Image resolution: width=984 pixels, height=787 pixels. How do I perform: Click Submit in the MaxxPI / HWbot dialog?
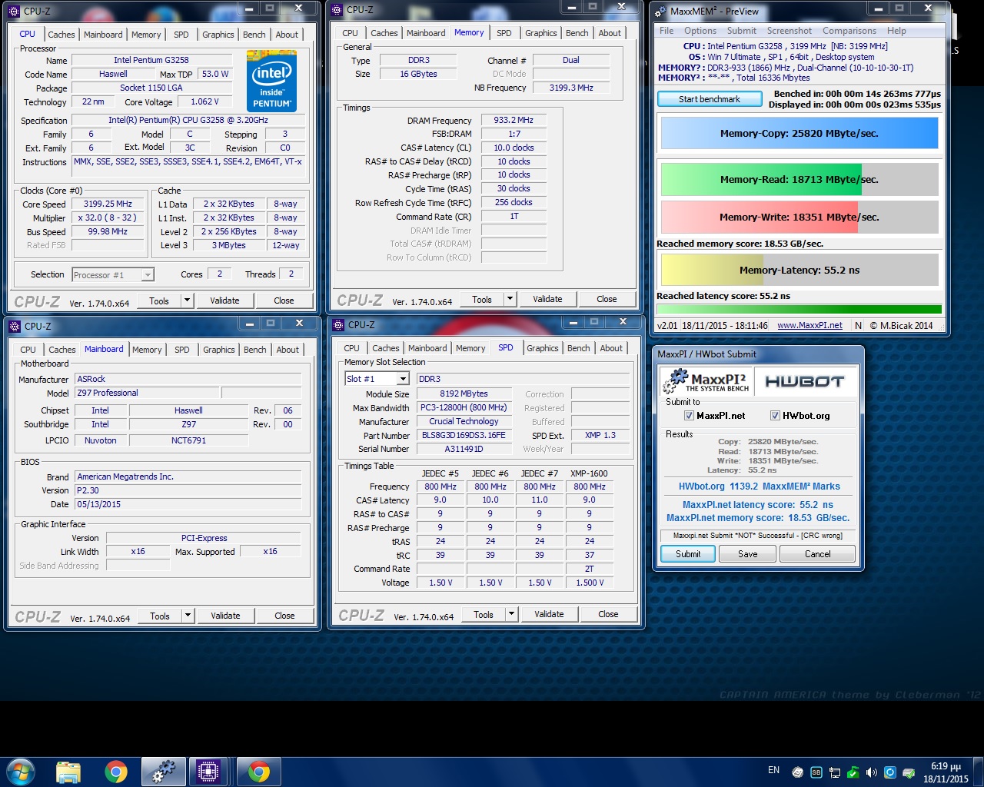coord(688,554)
